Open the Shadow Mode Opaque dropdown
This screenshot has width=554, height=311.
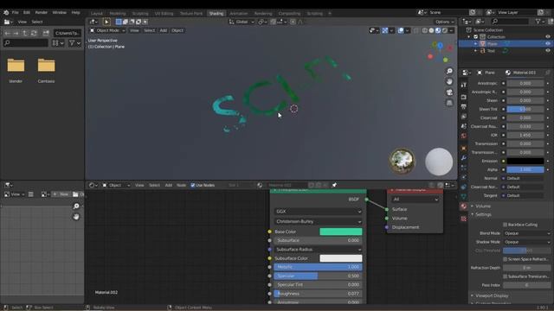(x=527, y=242)
